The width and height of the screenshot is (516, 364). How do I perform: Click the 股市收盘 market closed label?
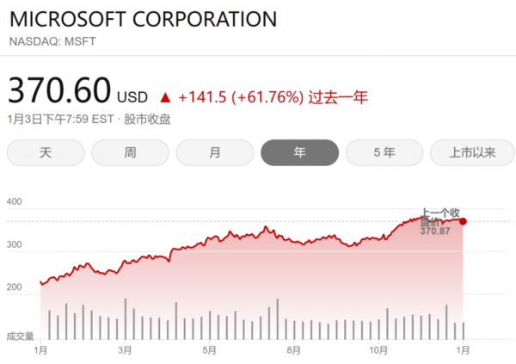click(x=147, y=119)
